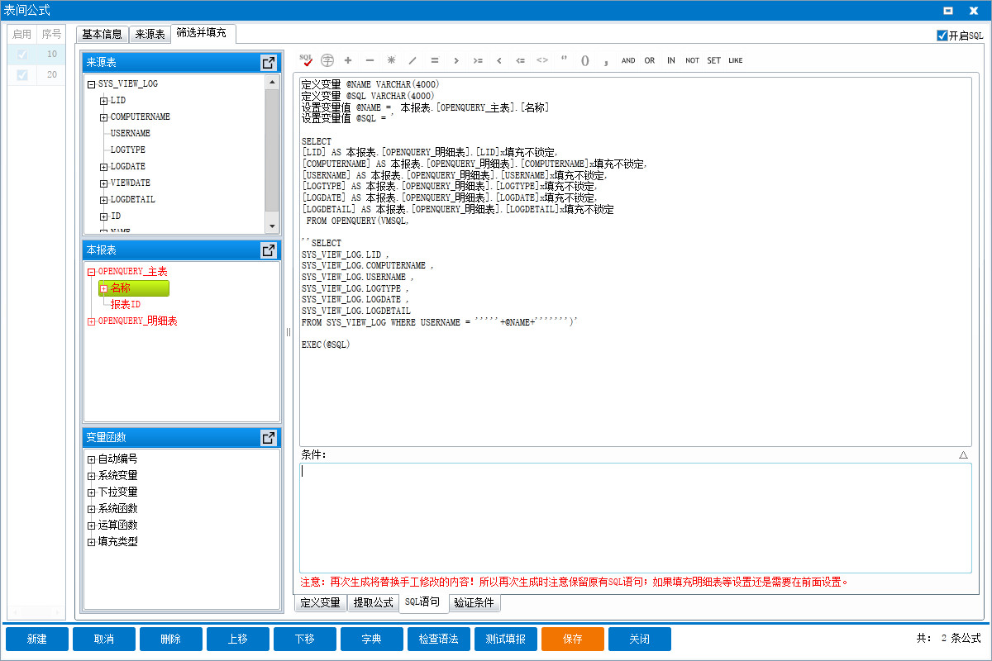Click the 取消 button
This screenshot has width=992, height=661.
tap(104, 640)
